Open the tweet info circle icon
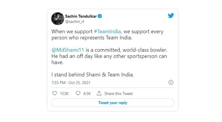Image resolution: width=222 pixels, height=122 pixels. [x=171, y=82]
